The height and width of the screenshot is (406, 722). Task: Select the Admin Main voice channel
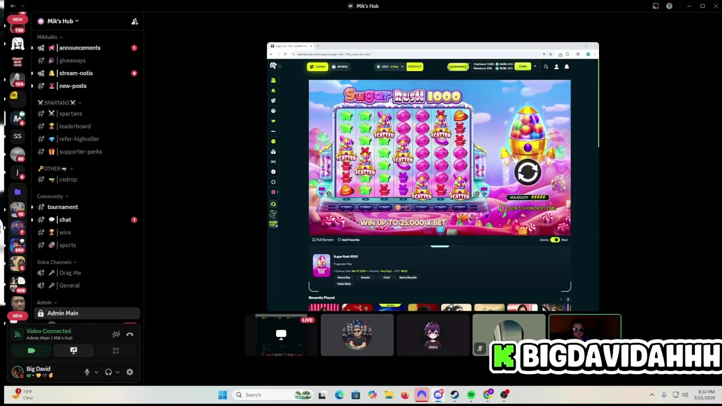pos(87,313)
